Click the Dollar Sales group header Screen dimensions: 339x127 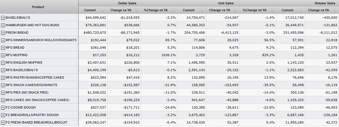coord(127,3)
